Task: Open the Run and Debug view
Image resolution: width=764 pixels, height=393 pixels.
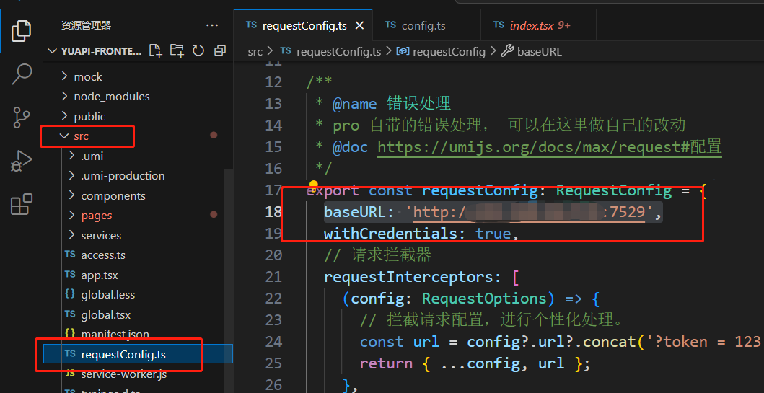Action: 22,161
